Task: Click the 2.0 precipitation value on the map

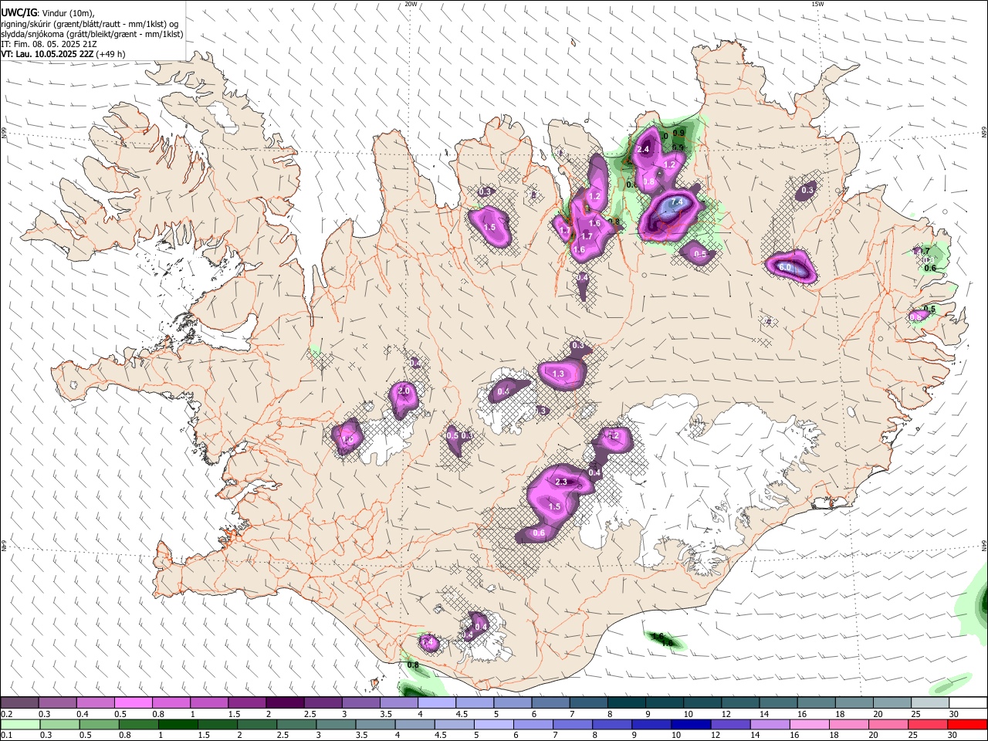Action: coord(404,391)
